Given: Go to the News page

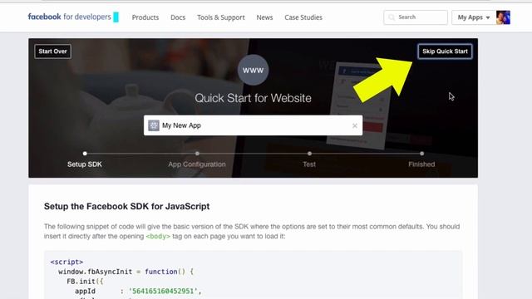Looking at the screenshot, I should [264, 17].
